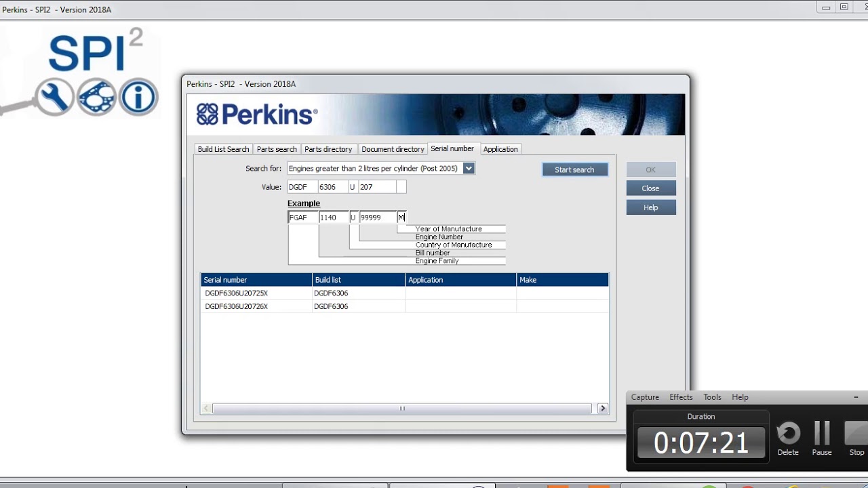Open the Help menu in recorder
The image size is (868, 488).
pos(740,397)
